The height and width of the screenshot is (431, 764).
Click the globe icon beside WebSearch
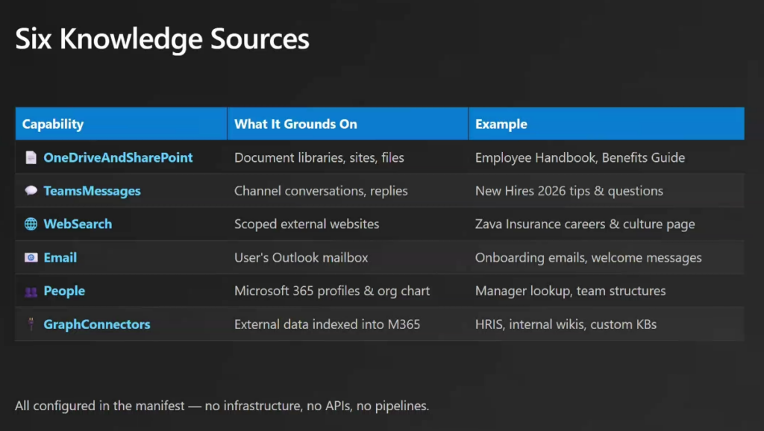pyautogui.click(x=31, y=224)
